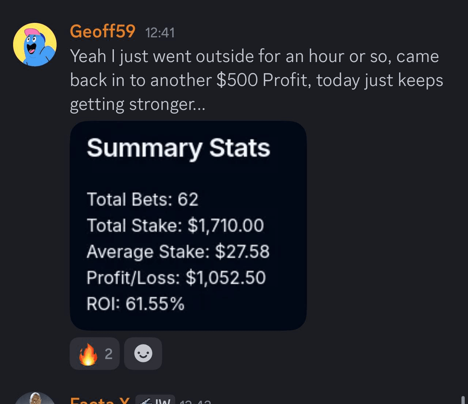Select Geoff59's message text about $500 Profit
468x404 pixels.
tap(256, 80)
